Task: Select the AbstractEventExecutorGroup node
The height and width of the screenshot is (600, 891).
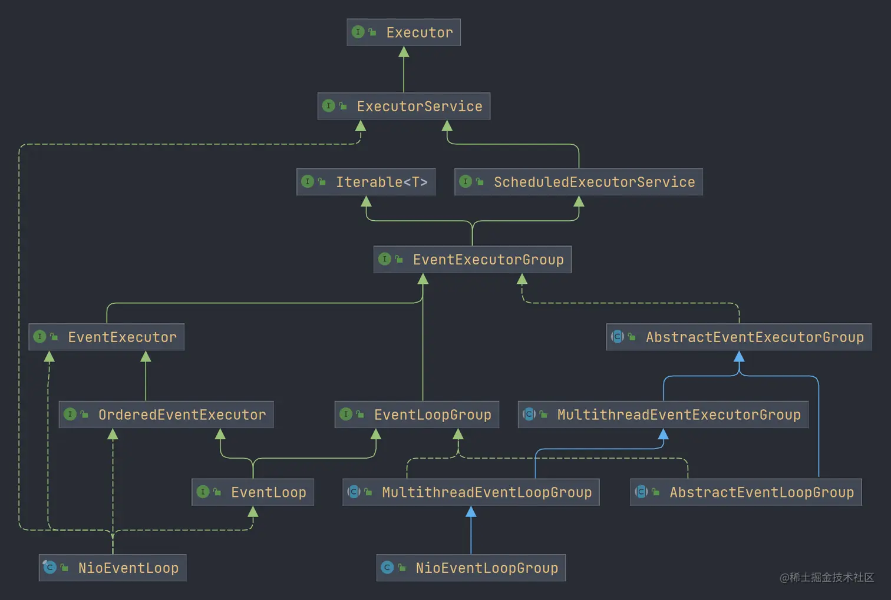Action: pos(738,337)
